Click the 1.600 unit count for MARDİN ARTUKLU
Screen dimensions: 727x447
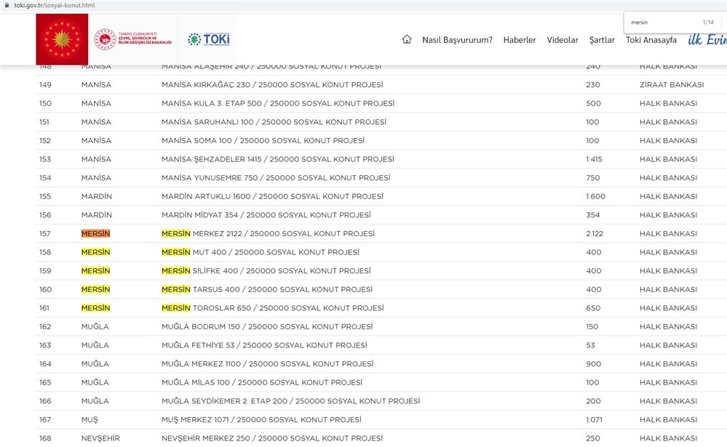click(594, 197)
